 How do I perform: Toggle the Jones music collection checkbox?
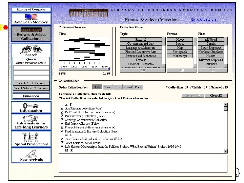click(x=62, y=143)
